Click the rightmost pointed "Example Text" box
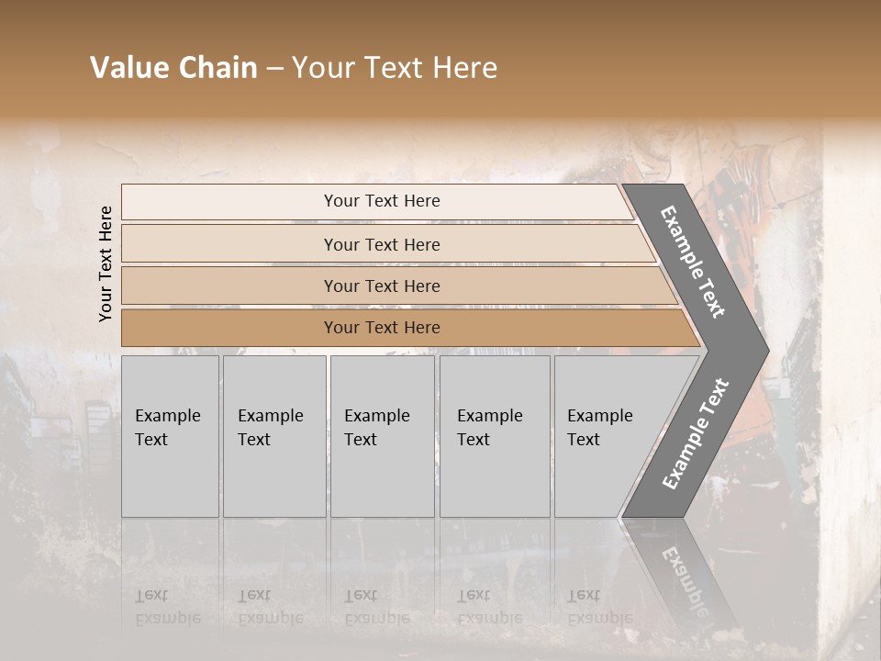 (608, 436)
